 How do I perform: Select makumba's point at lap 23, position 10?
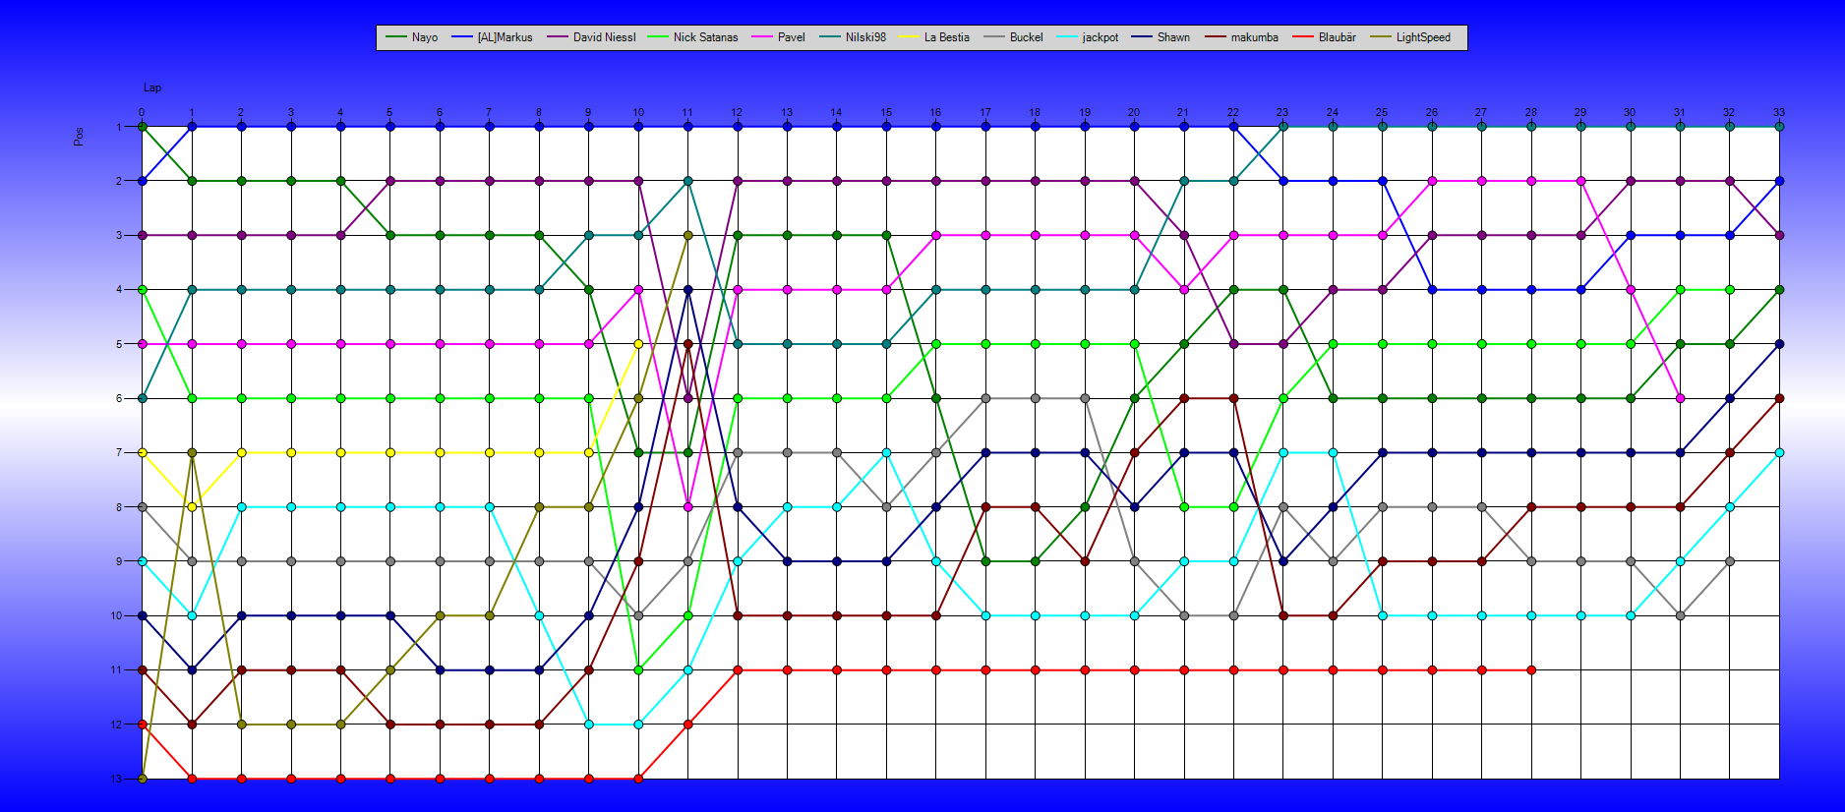tap(1282, 615)
